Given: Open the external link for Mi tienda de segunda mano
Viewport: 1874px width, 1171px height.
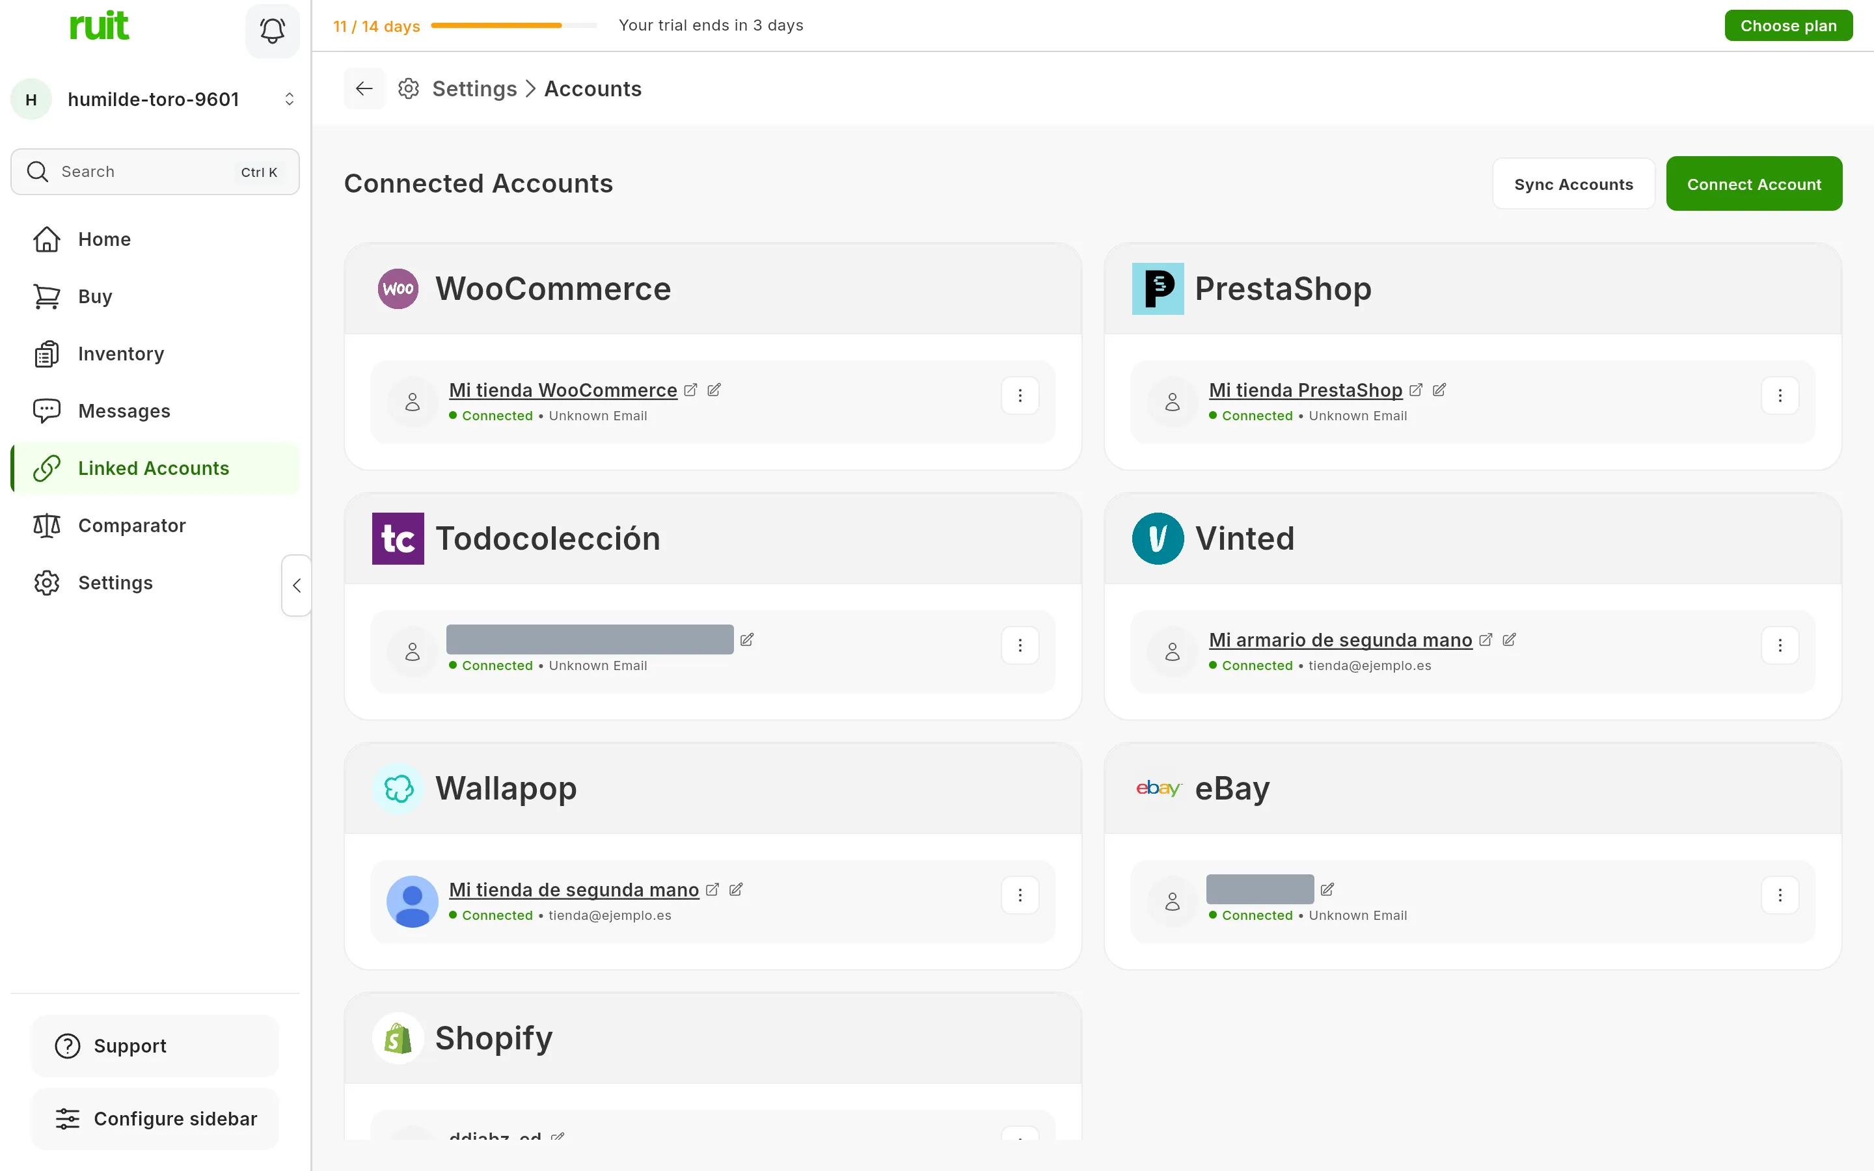Looking at the screenshot, I should (x=713, y=889).
